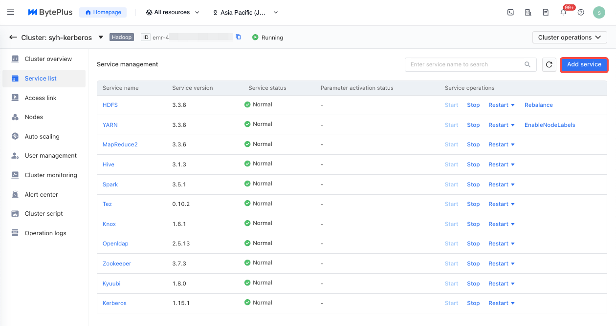Copy the cluster ID with copy icon

pos(239,37)
